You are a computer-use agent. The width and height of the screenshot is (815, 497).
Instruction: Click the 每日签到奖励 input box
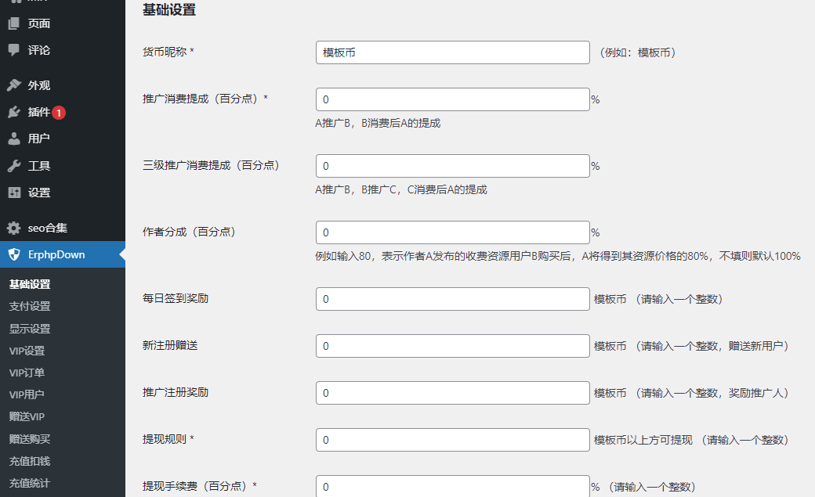[452, 299]
